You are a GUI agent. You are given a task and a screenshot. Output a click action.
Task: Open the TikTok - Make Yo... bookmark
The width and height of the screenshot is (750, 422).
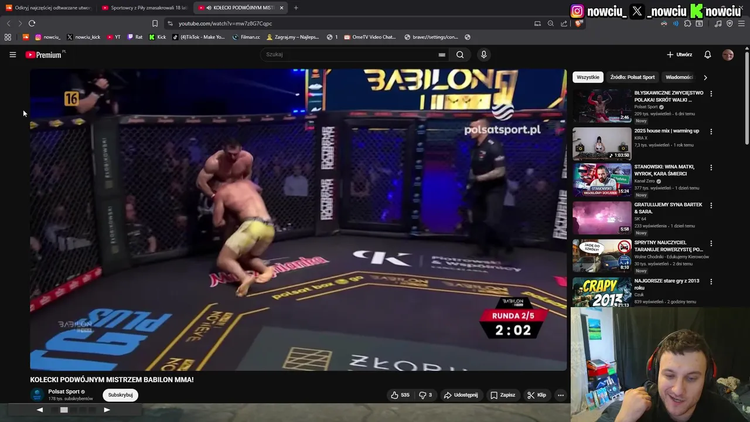tap(199, 37)
